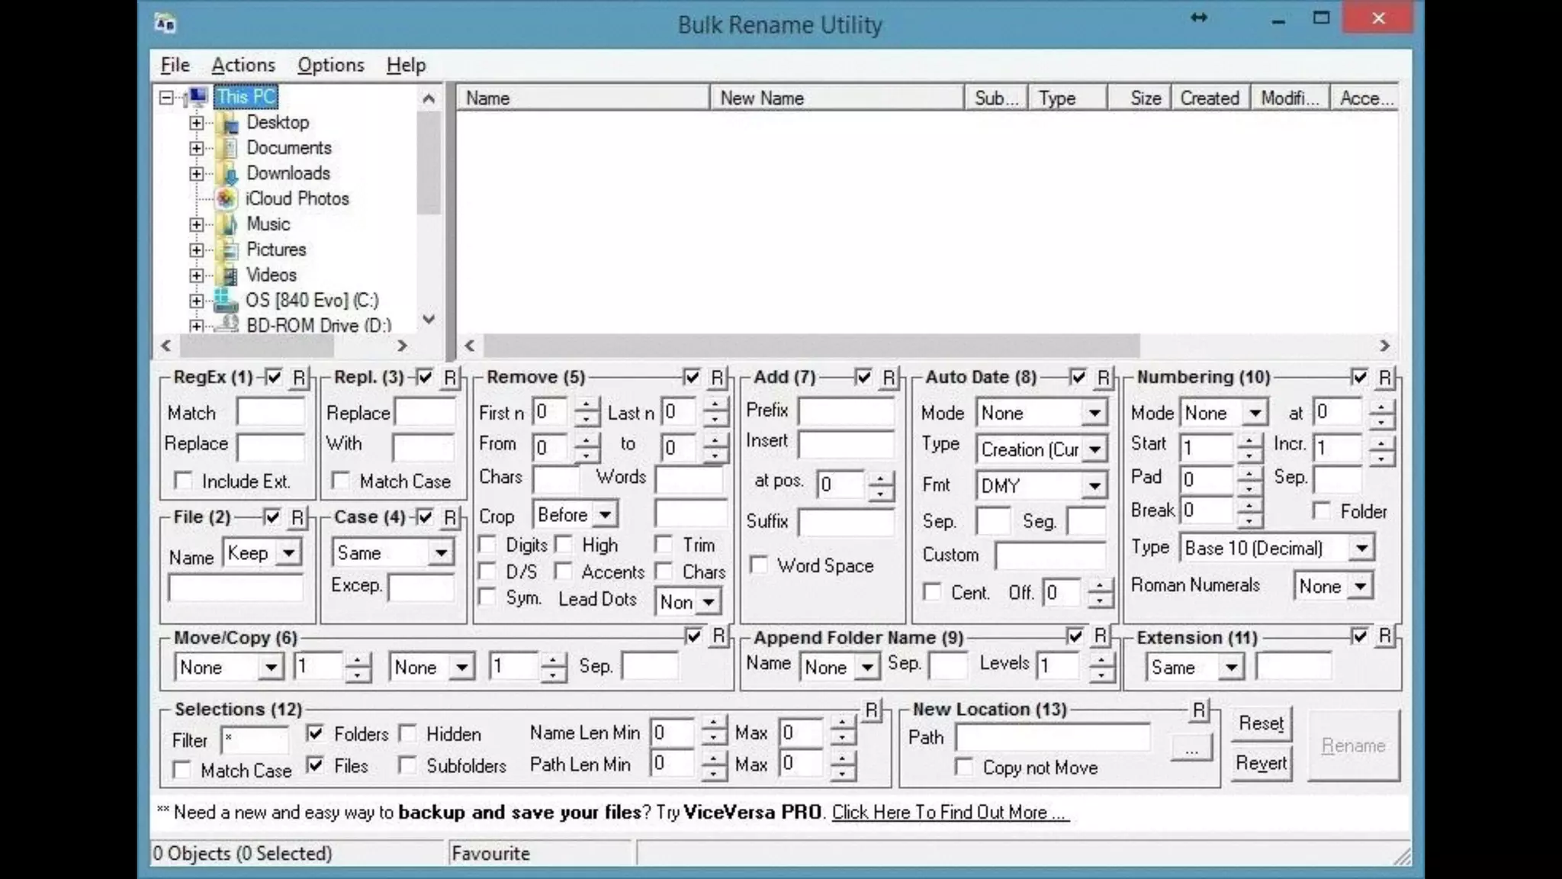Screen dimensions: 1562x879
Task: Click the R reset icon for Numbering
Action: 1385,378
